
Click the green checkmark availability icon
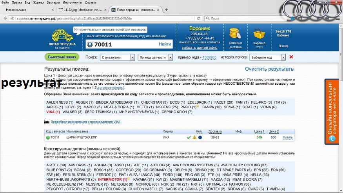point(189,137)
